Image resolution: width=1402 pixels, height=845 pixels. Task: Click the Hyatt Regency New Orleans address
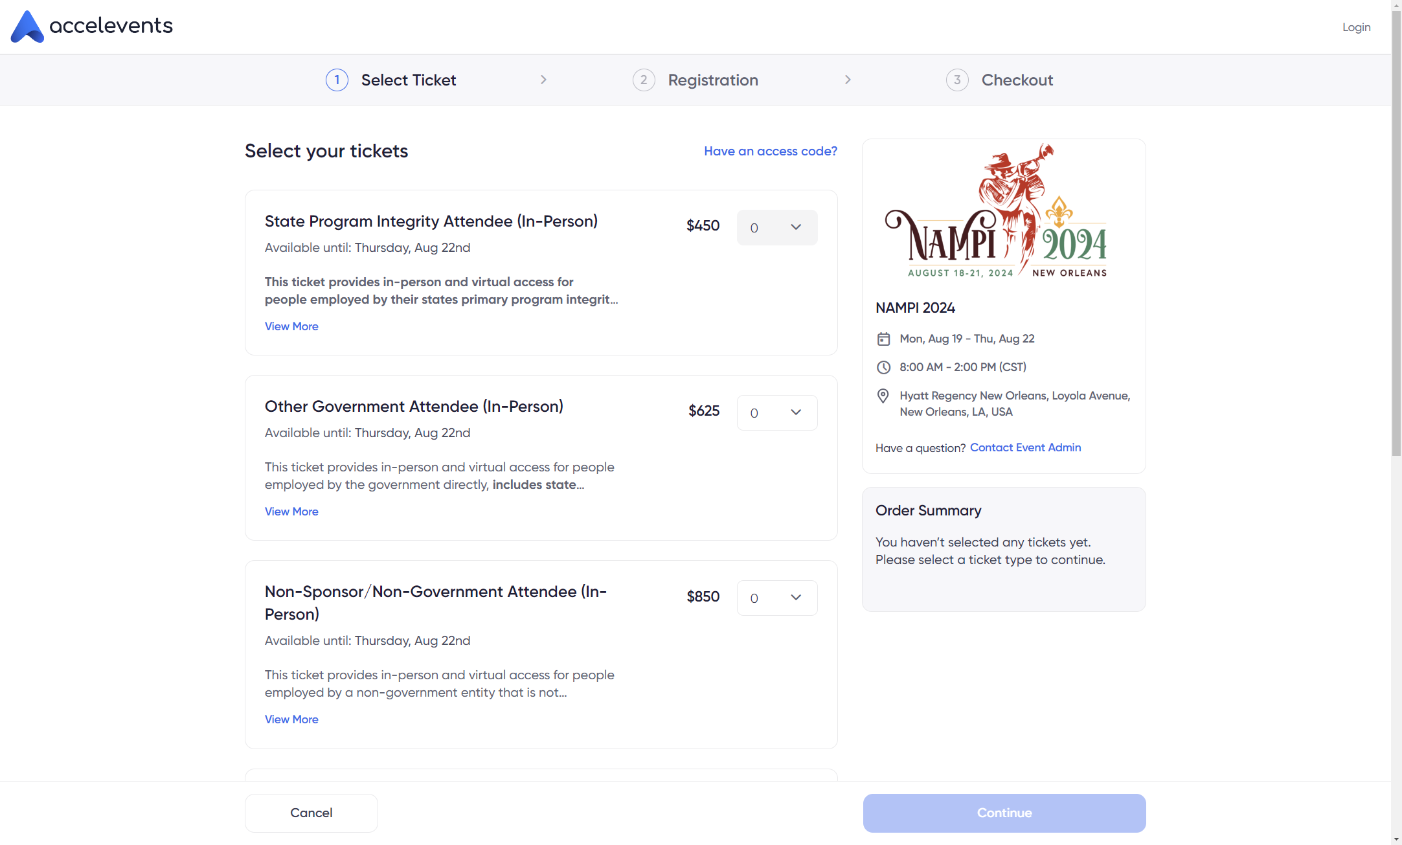tap(1015, 403)
